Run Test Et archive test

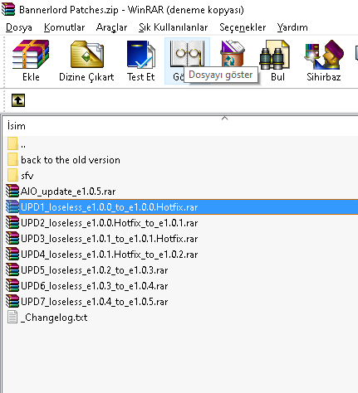coord(140,55)
